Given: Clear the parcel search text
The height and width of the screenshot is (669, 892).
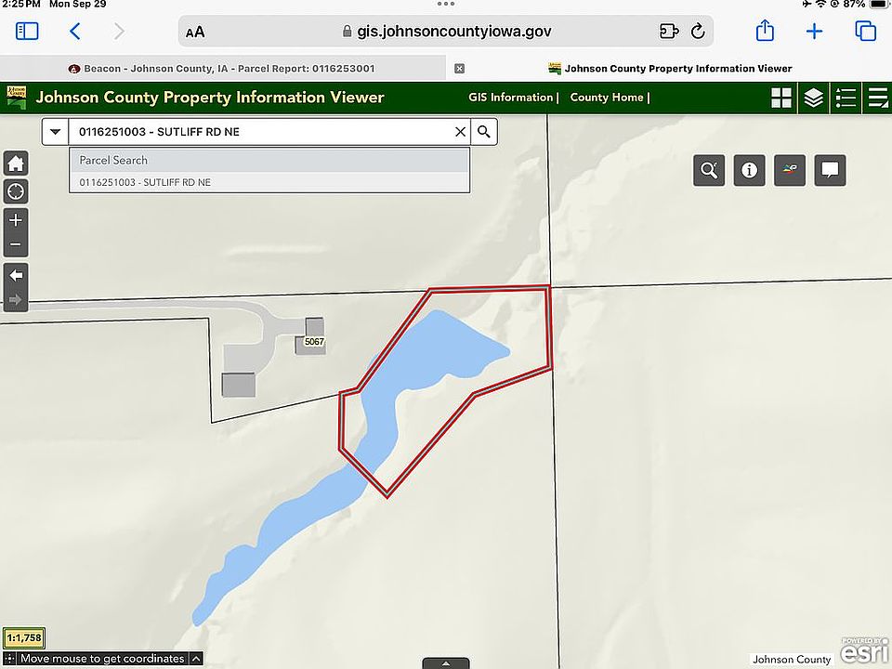Looking at the screenshot, I should coord(460,132).
